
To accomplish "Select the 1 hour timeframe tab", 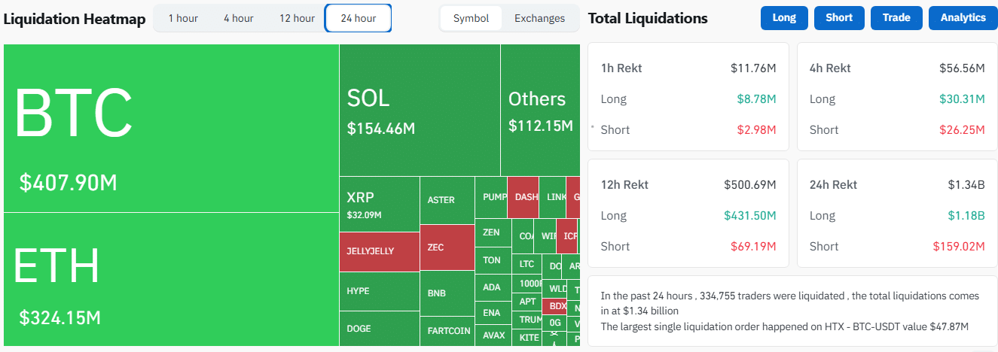I will coord(182,18).
